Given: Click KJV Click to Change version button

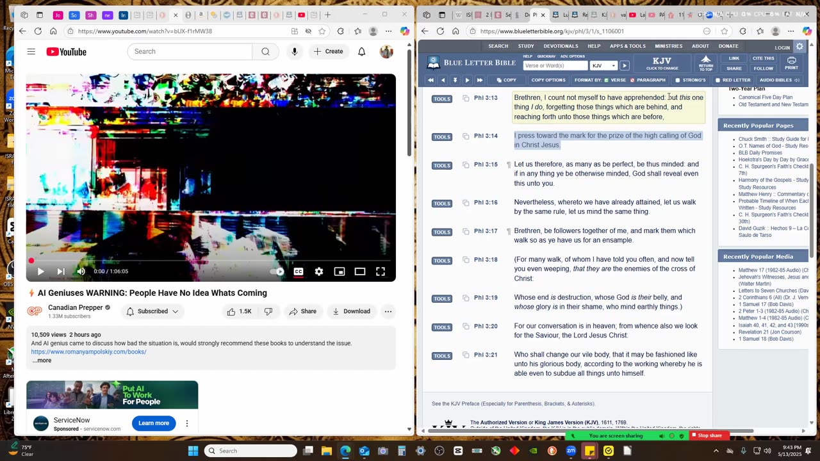Looking at the screenshot, I should pyautogui.click(x=662, y=63).
